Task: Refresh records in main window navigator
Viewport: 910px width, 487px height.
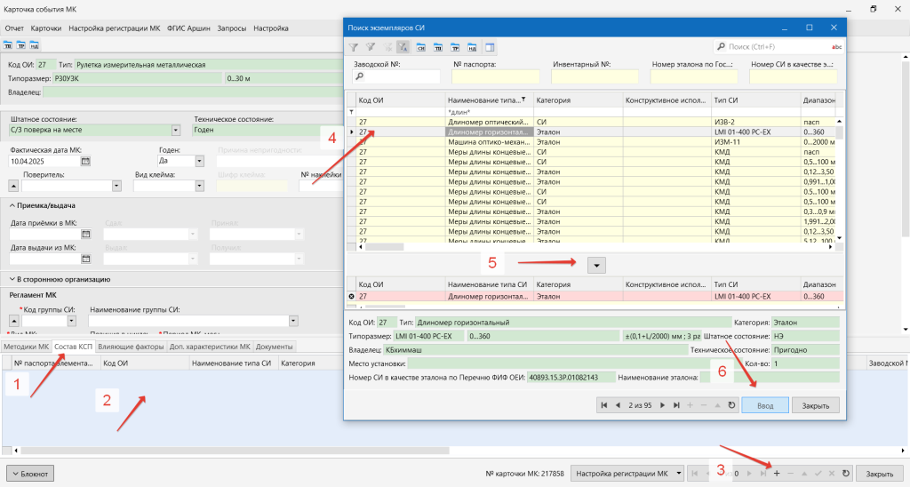Action: coord(846,474)
